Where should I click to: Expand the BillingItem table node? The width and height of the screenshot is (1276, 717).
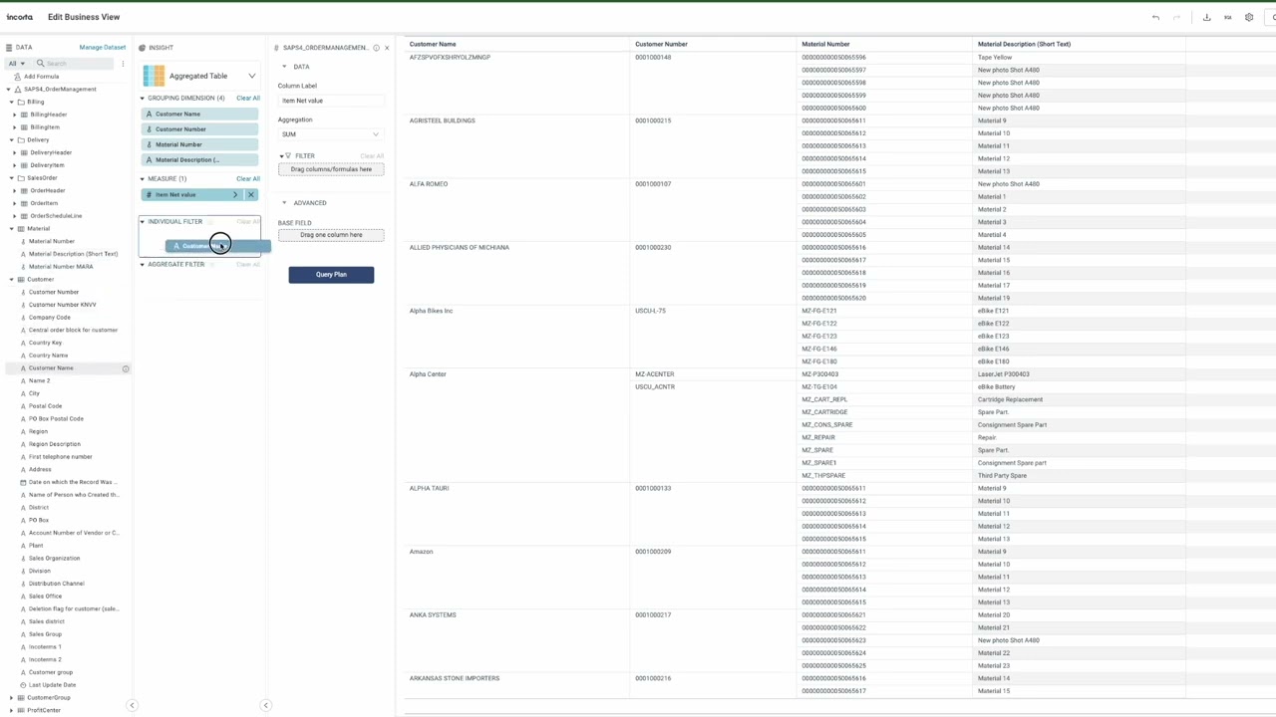[x=15, y=127]
